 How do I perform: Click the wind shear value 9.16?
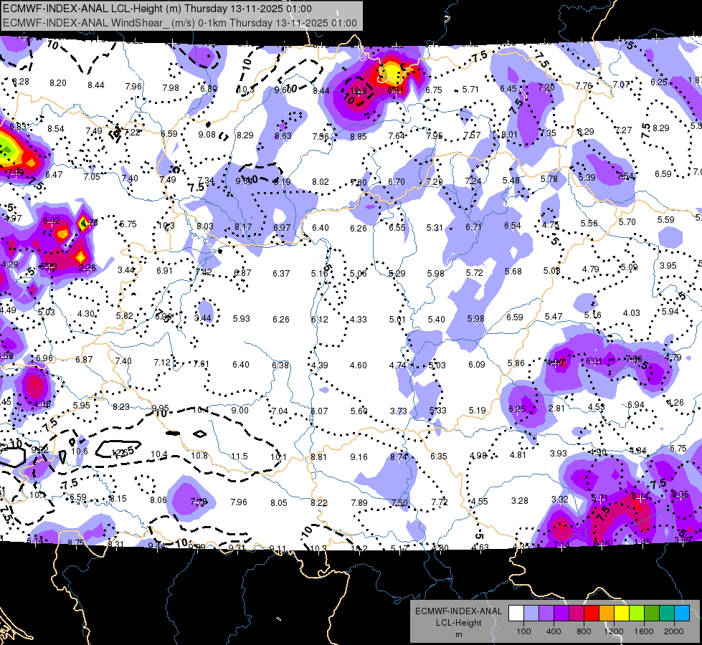359,457
